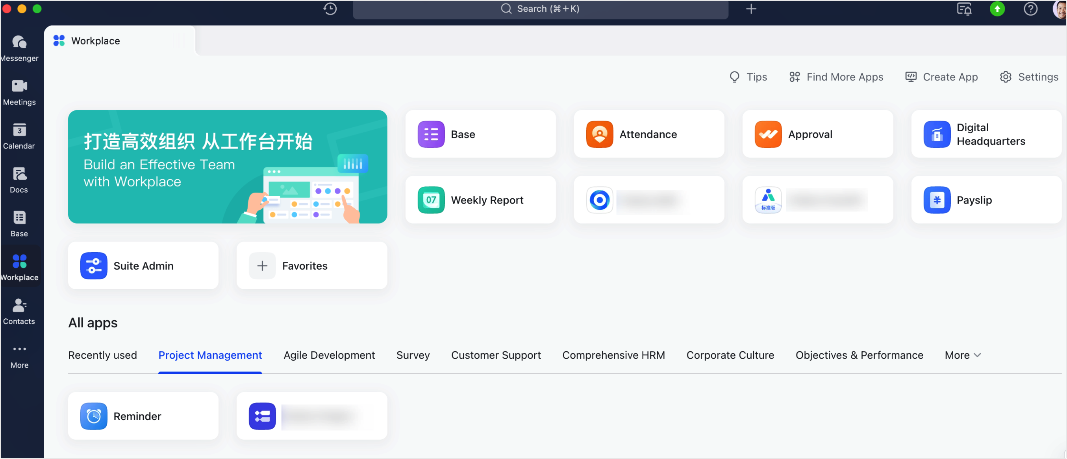Open the Comprehensive HRM tab
Image resolution: width=1067 pixels, height=459 pixels.
pos(613,355)
